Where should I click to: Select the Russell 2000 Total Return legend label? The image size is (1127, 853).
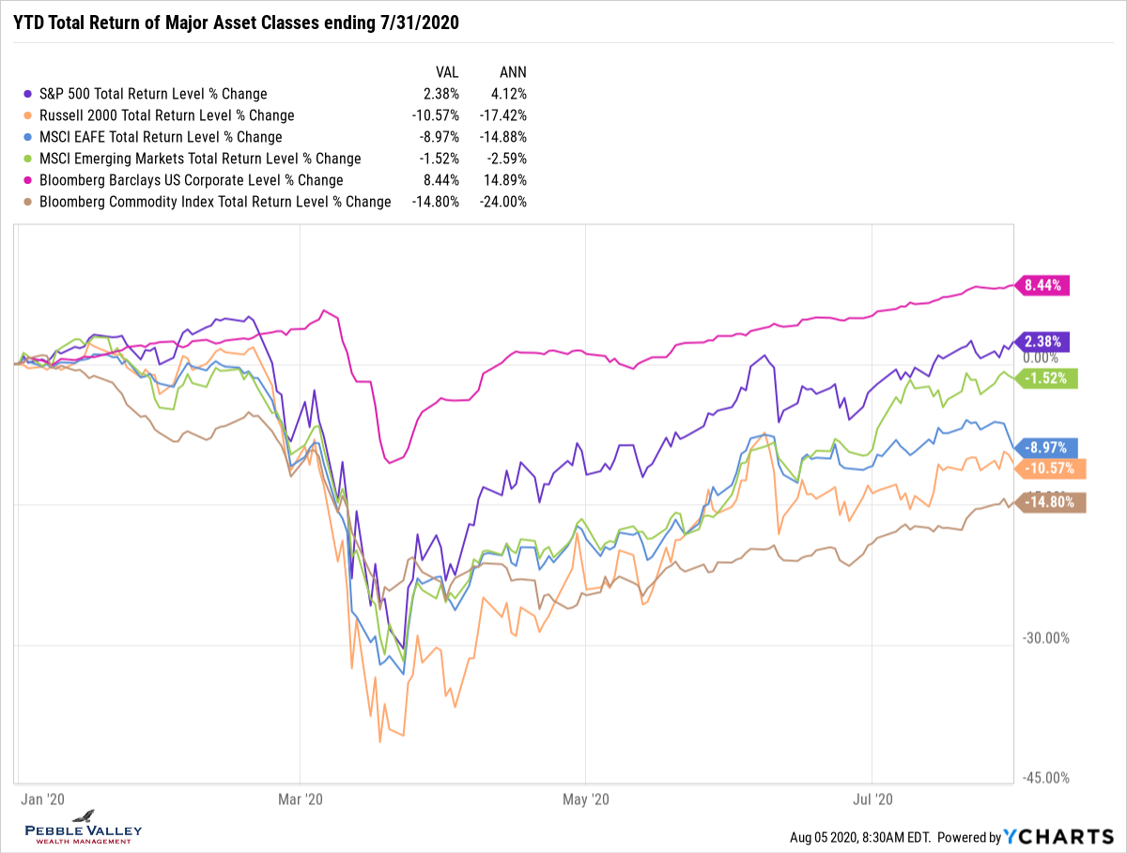coord(166,115)
